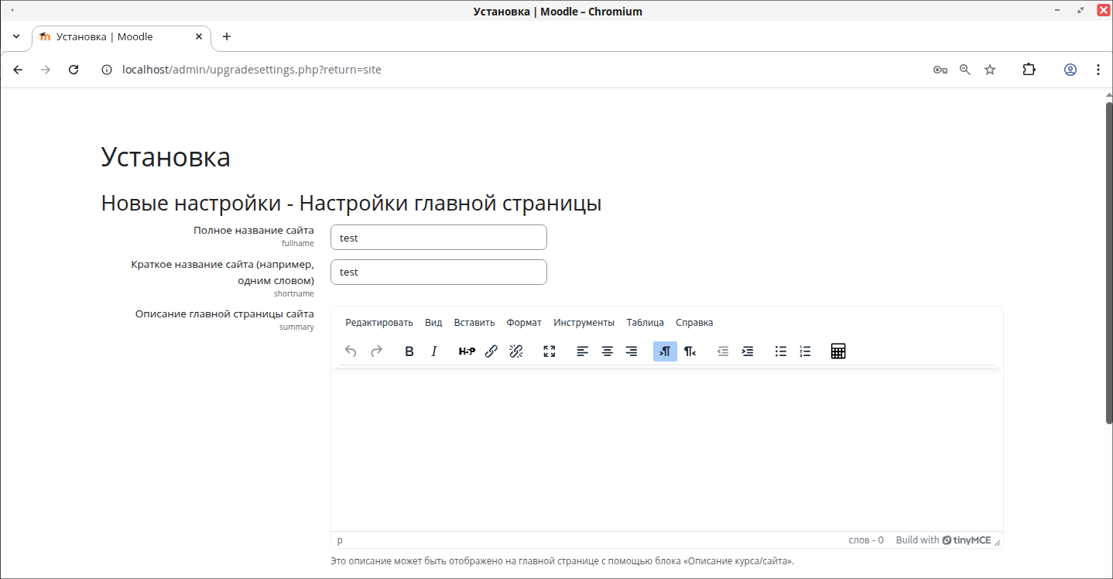This screenshot has height=579, width=1113.
Task: Click the Полное название сайта input field
Action: point(438,238)
